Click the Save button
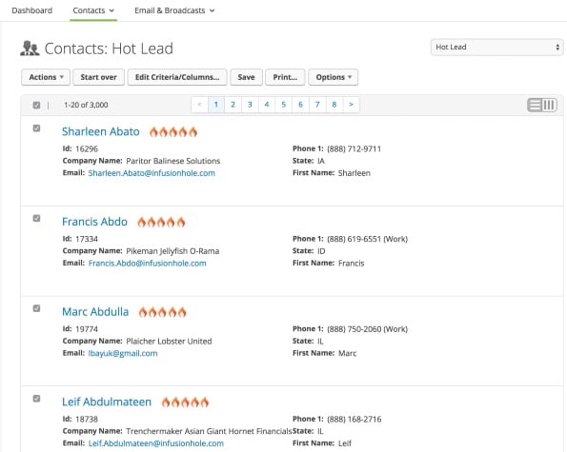 click(246, 77)
